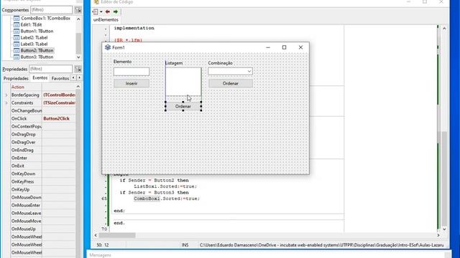This screenshot has height=258, width=460.
Task: Minimize the Form1 designer window
Action: pyautogui.click(x=268, y=47)
